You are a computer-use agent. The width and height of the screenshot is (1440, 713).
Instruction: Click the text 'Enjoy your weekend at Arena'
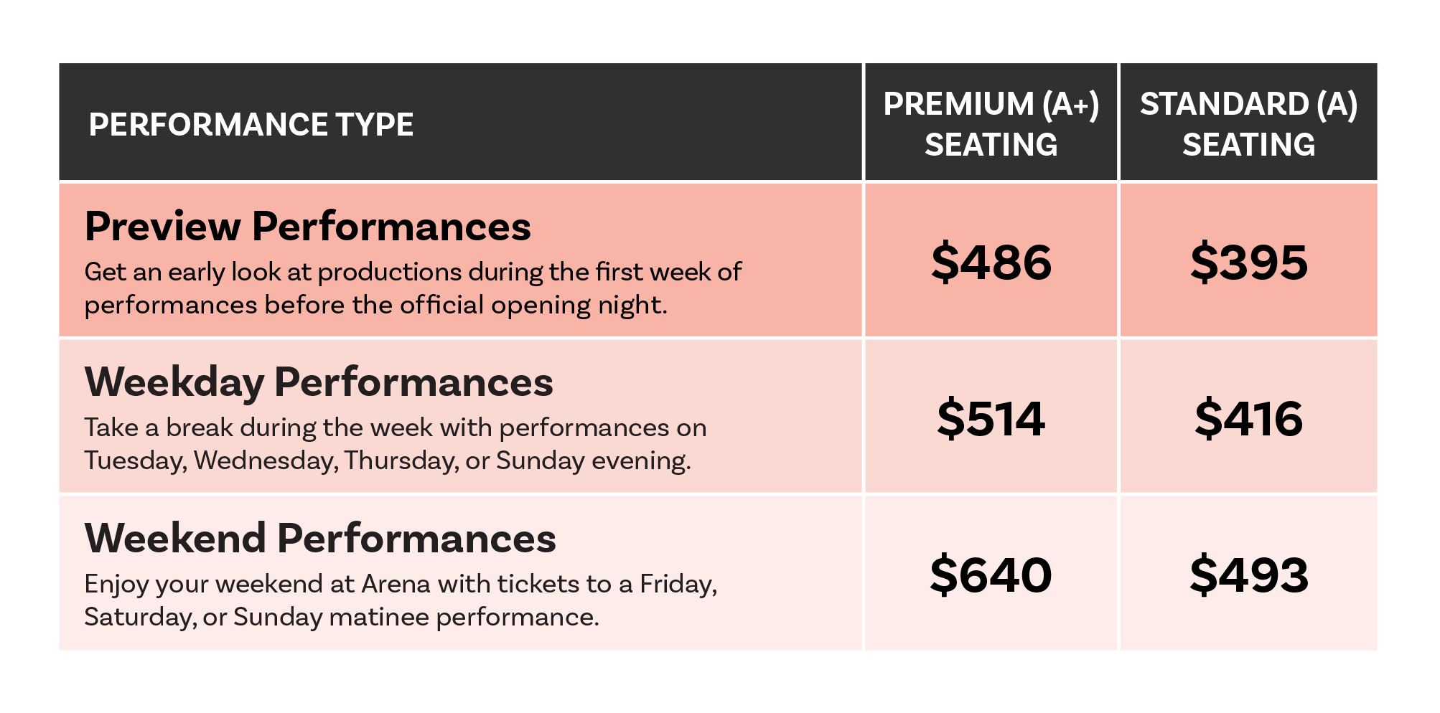[258, 585]
